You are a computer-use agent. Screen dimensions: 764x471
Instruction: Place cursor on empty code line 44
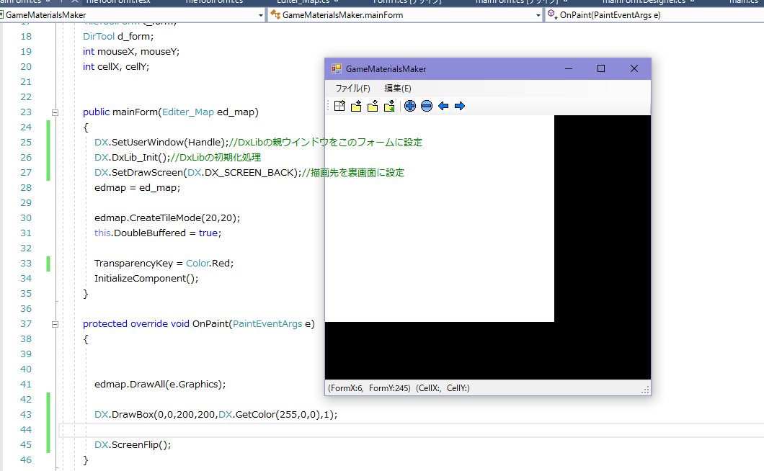point(216,430)
